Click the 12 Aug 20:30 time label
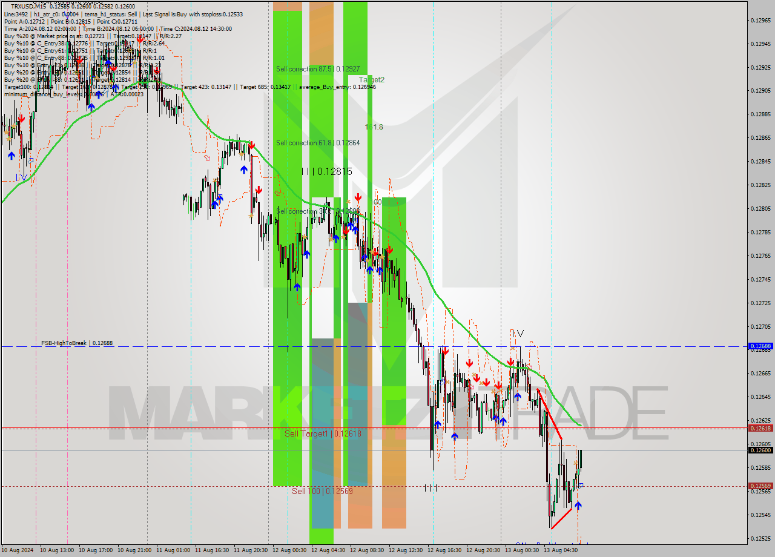 pyautogui.click(x=483, y=550)
